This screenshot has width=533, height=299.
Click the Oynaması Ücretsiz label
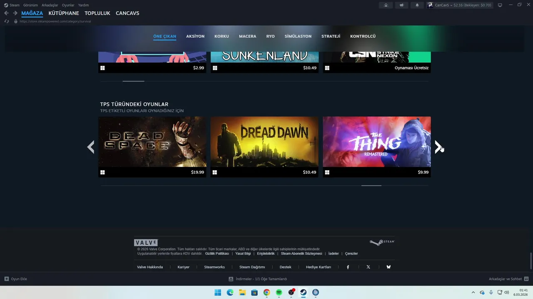tap(411, 68)
